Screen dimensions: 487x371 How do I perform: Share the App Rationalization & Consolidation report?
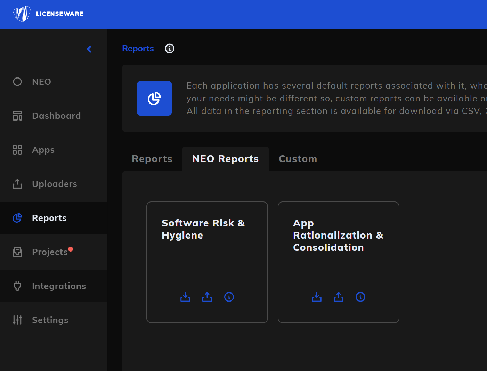[x=339, y=297]
